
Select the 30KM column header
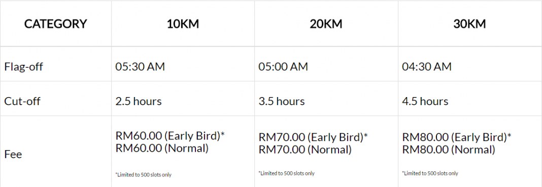[469, 24]
